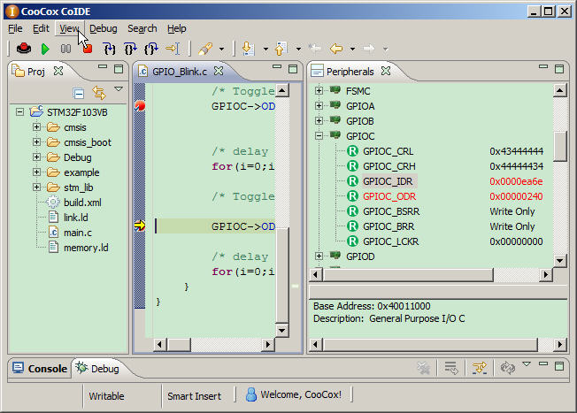
Task: Toggle Link with Editor in Proj panel
Action: 99,93
